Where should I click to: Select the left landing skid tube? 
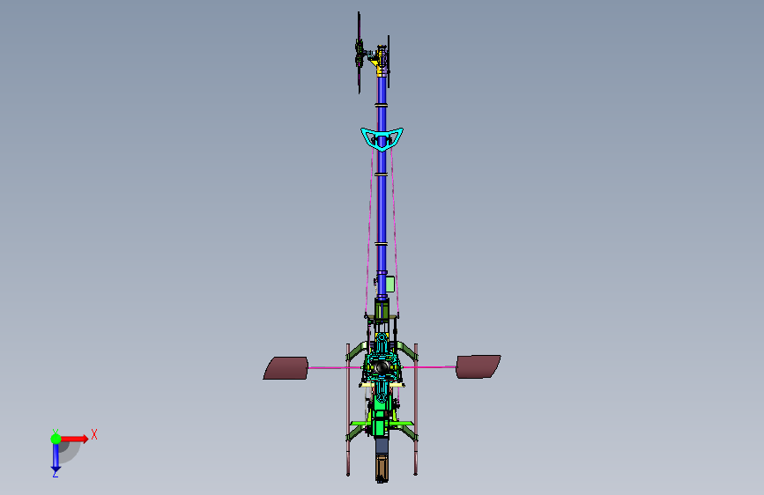tap(348, 410)
